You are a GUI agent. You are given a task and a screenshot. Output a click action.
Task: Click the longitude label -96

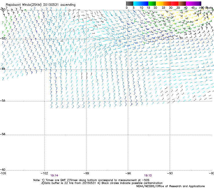click(128, 173)
